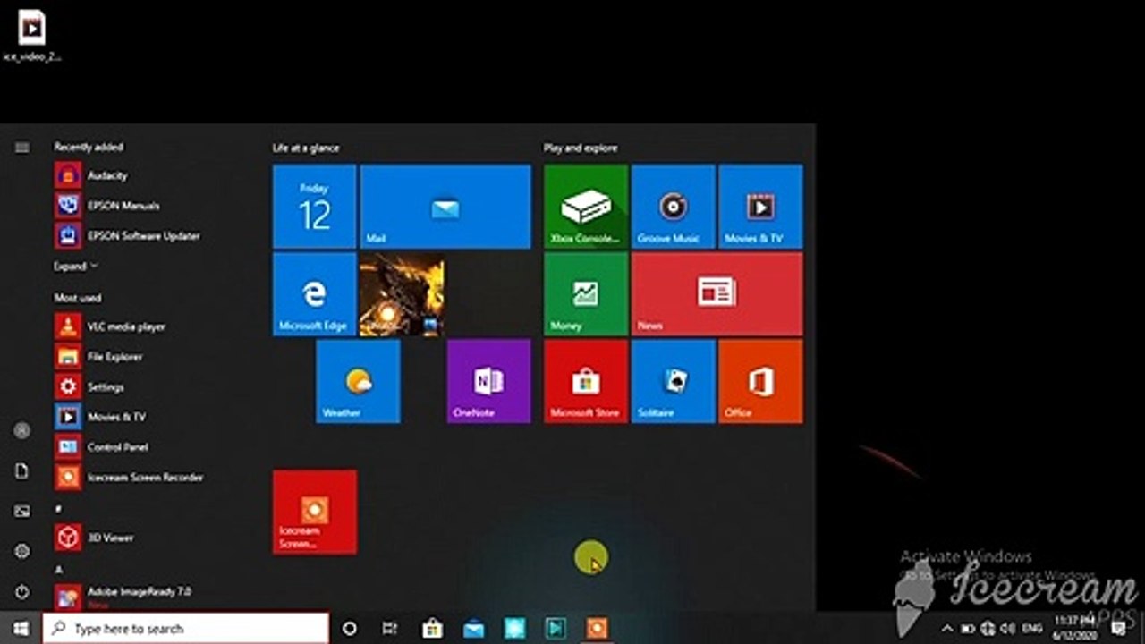
Task: Open EPSON Manuals app entry
Action: pyautogui.click(x=134, y=206)
